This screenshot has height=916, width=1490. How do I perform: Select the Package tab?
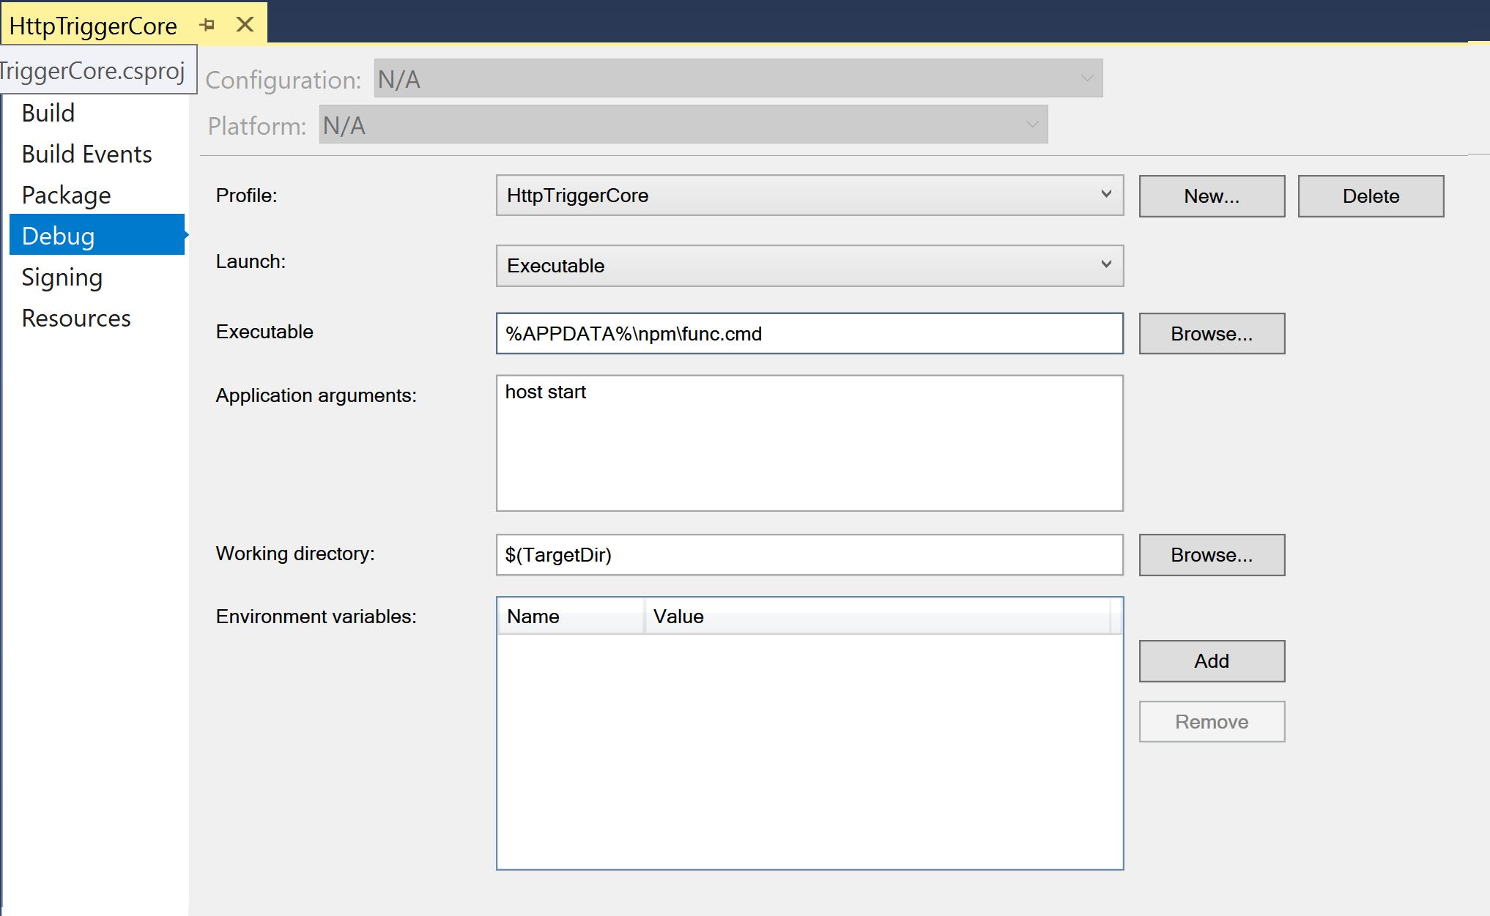coord(66,196)
